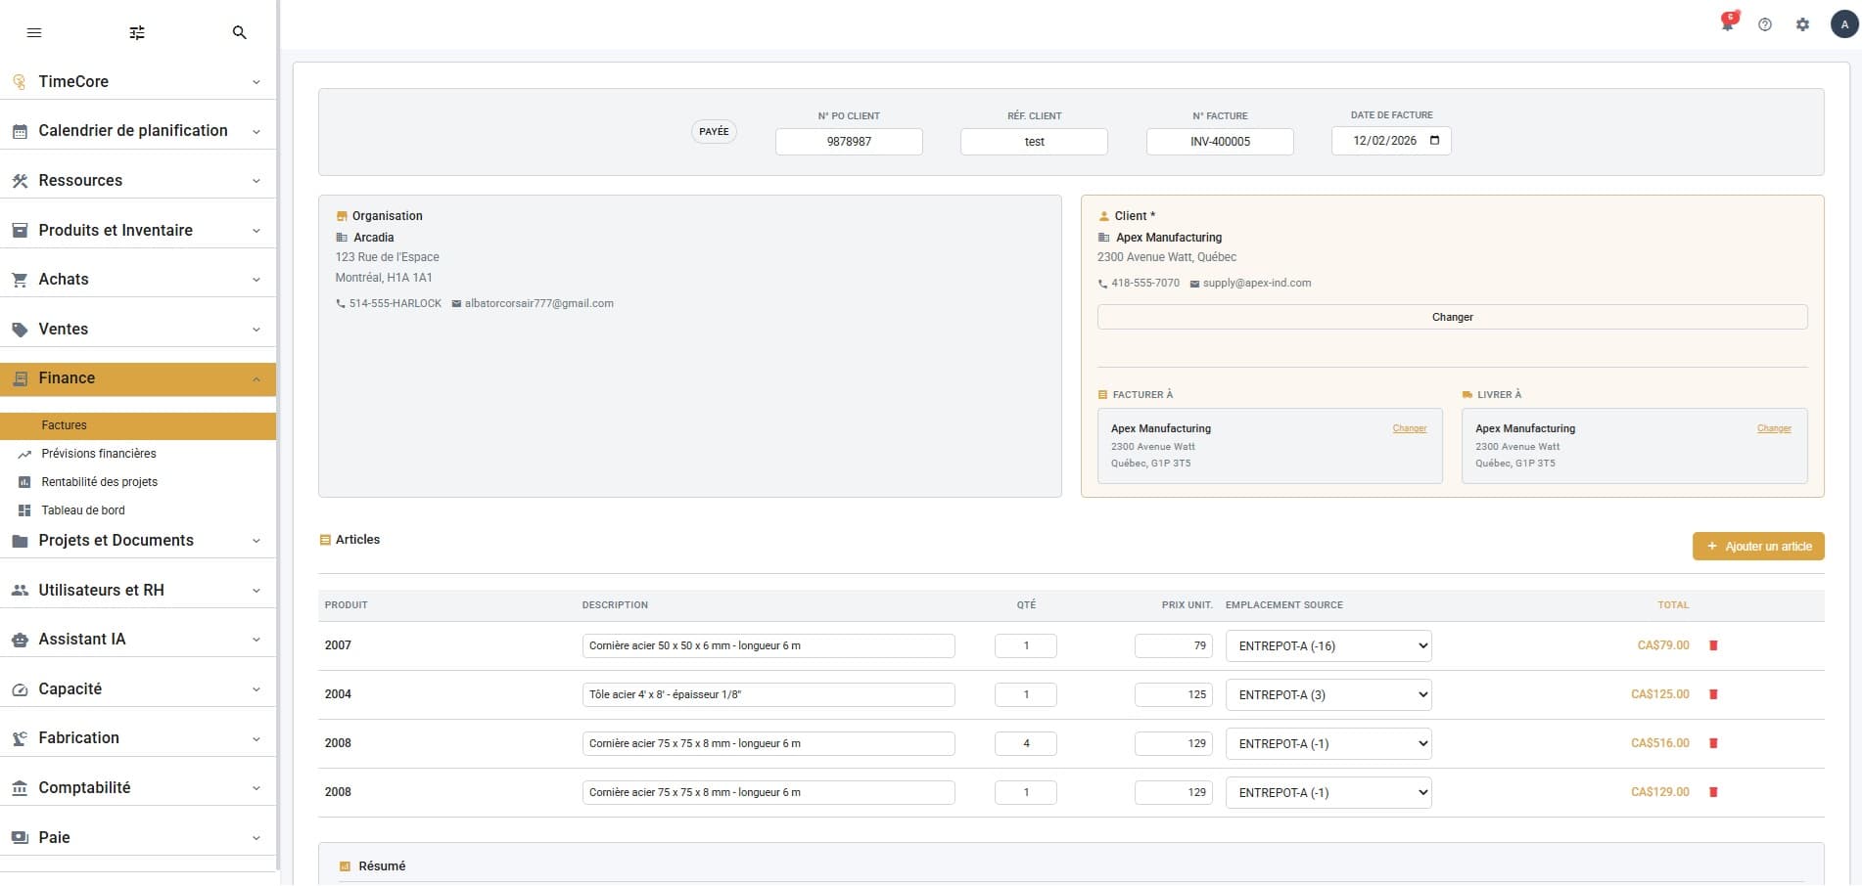Click the Changer client button
Image resolution: width=1862 pixels, height=886 pixels.
coord(1452,317)
